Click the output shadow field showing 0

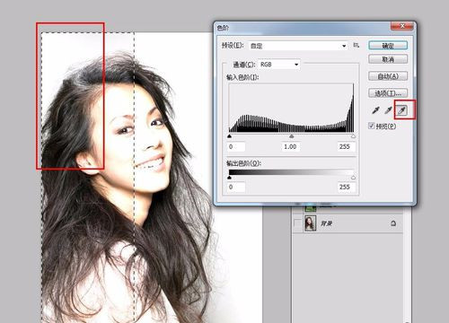point(236,188)
